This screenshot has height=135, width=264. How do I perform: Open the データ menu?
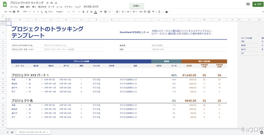[51, 7]
